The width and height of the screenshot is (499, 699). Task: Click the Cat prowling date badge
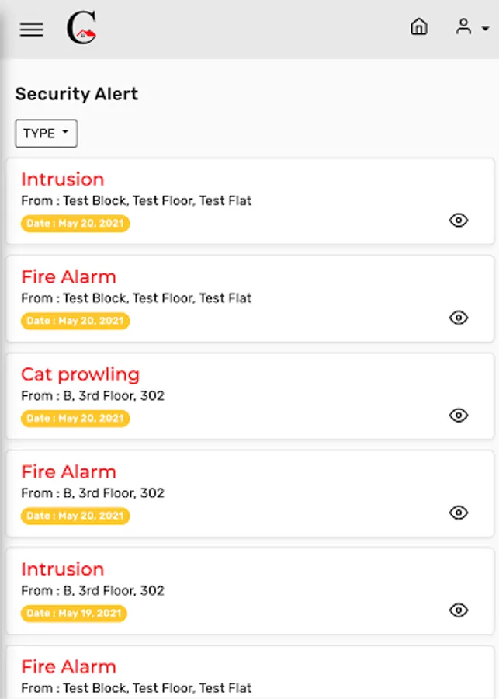(x=75, y=419)
